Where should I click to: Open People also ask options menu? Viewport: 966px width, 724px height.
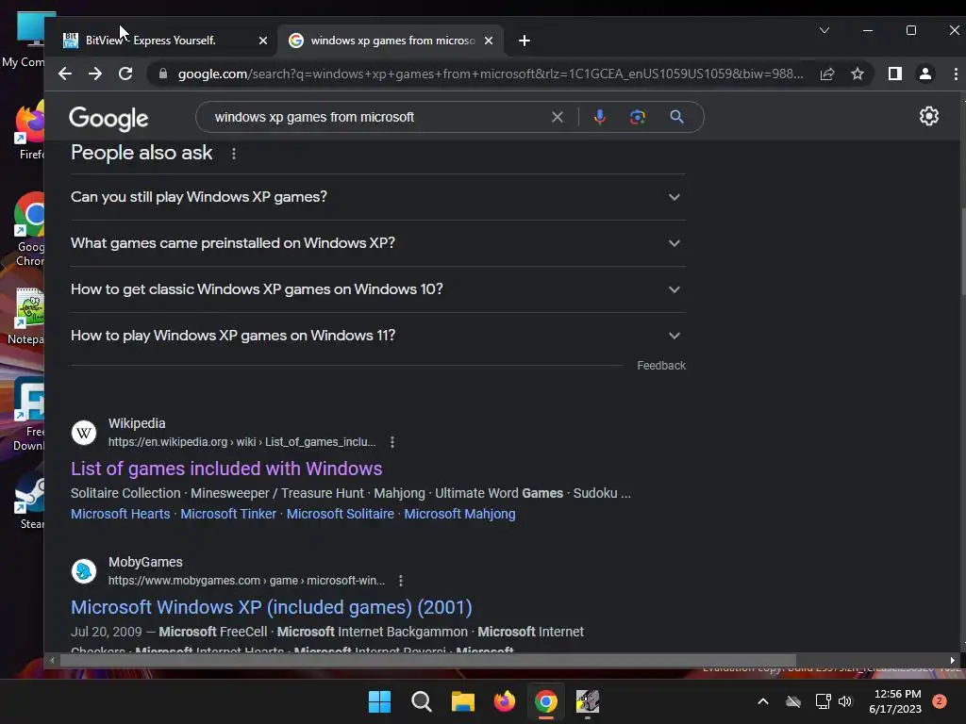click(234, 154)
